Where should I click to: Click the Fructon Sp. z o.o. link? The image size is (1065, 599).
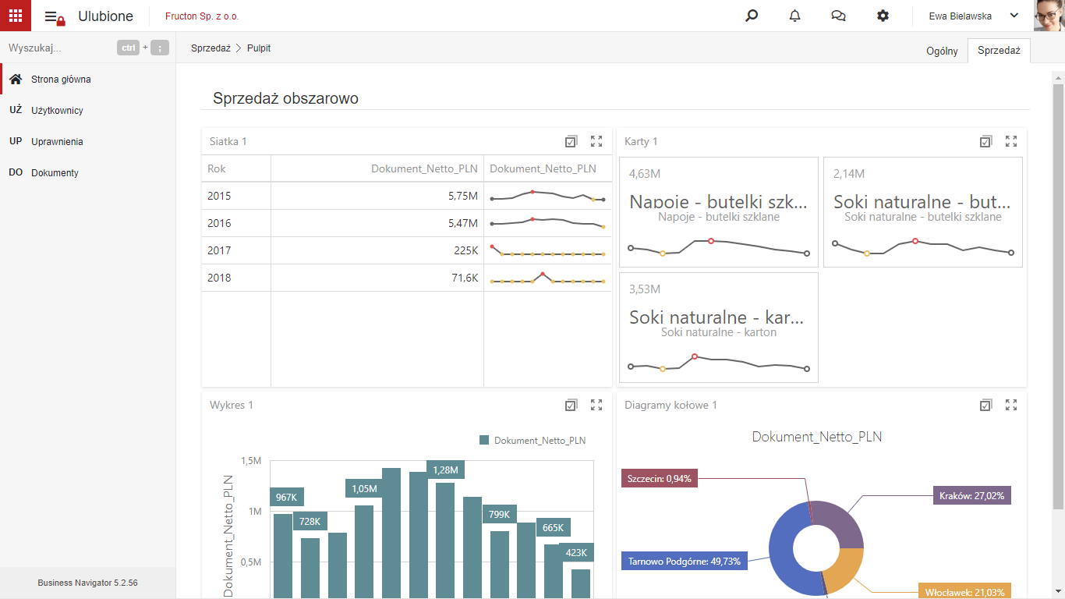[202, 16]
